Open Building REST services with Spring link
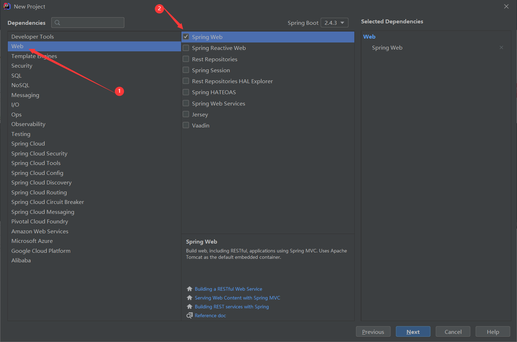Viewport: 517px width, 342px height. point(232,307)
